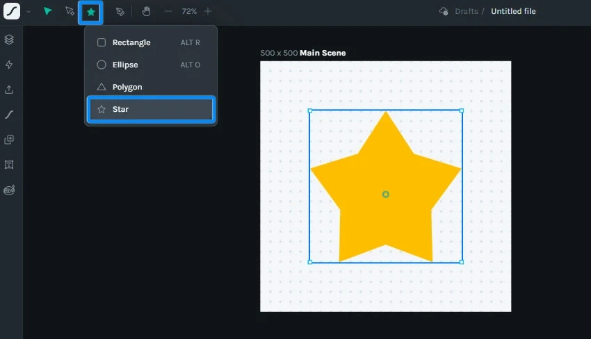This screenshot has width=591, height=339.
Task: Open the curve sidebar icon
Action: coord(9,115)
